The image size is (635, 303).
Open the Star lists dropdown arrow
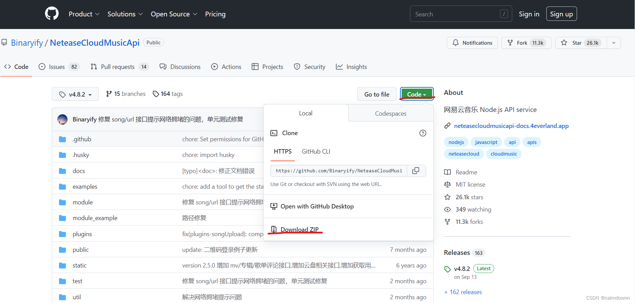pos(614,43)
